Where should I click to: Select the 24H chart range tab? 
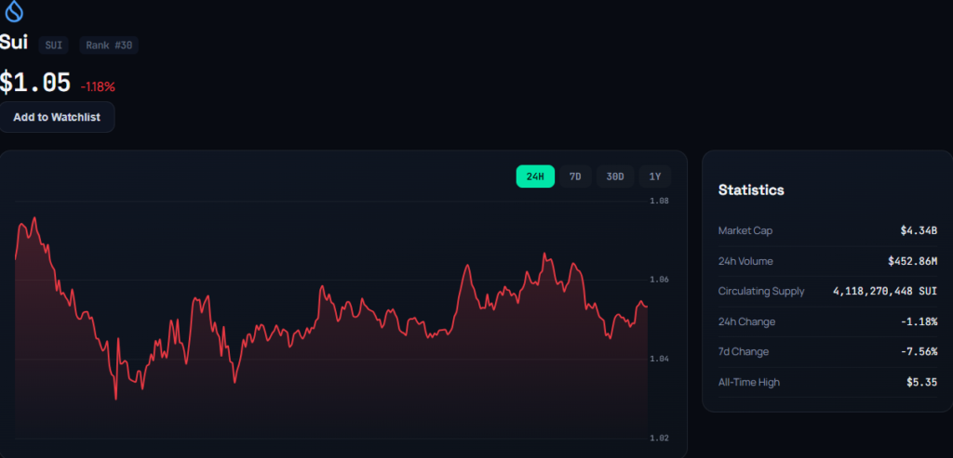tap(535, 177)
